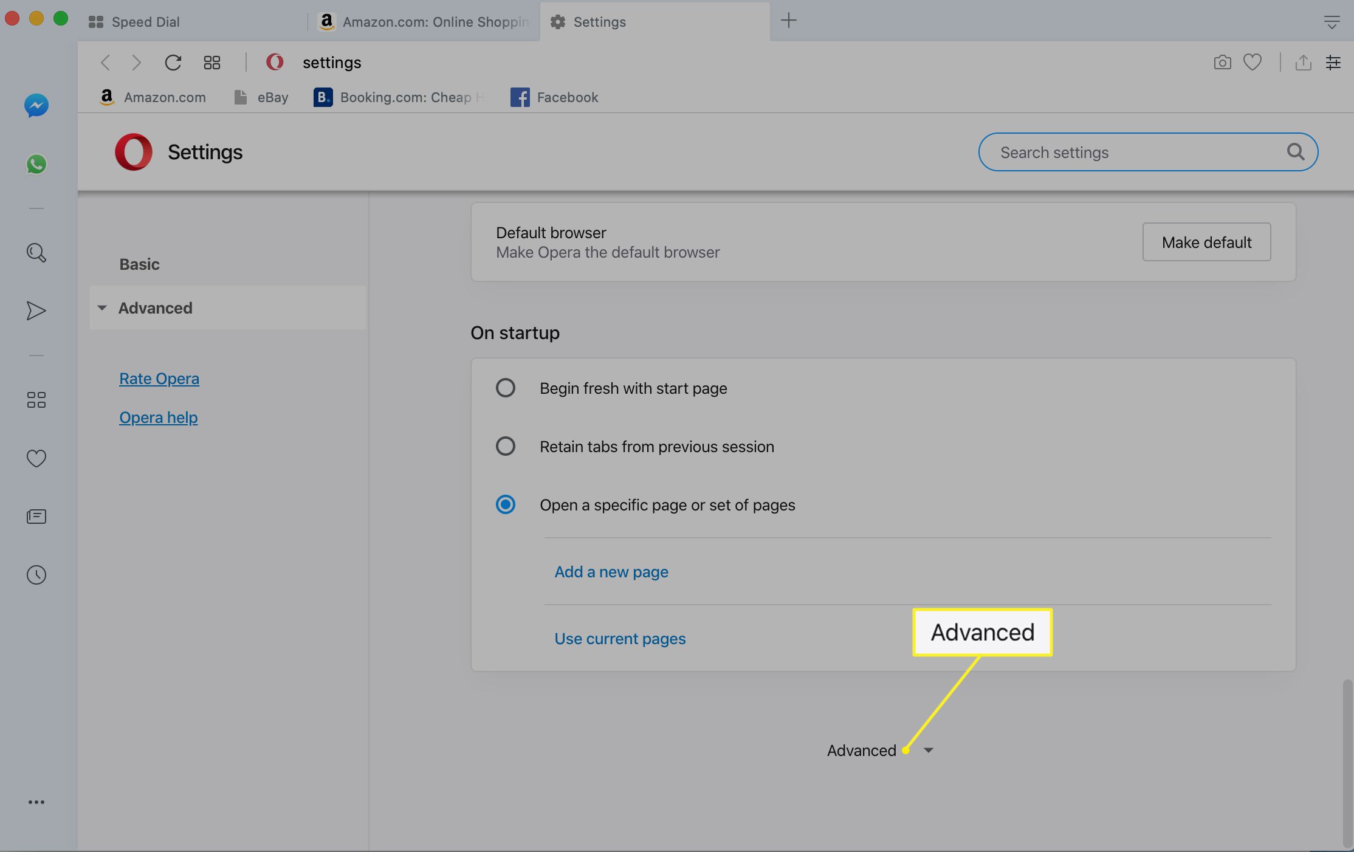Expand Advanced settings at page bottom
The image size is (1354, 852).
click(880, 751)
